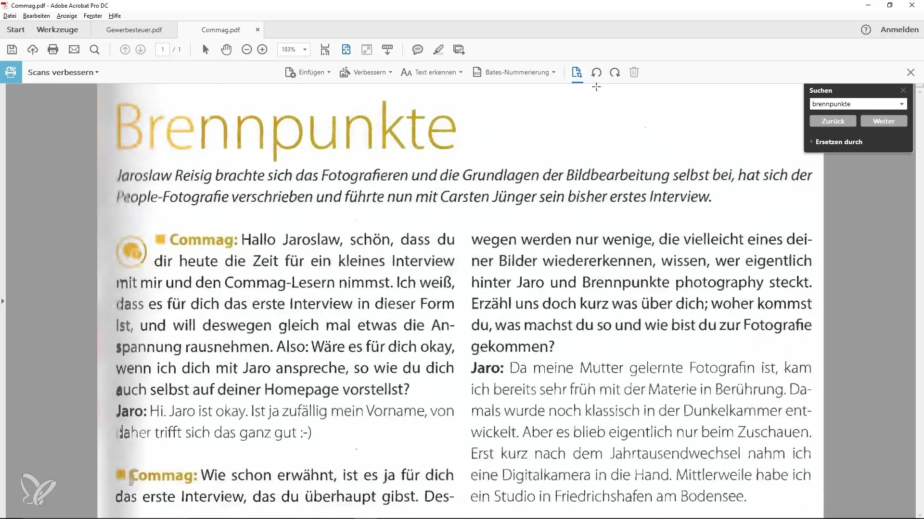Screen dimensions: 924x519
Task: Add a comment with speech bubble icon
Action: 418,49
